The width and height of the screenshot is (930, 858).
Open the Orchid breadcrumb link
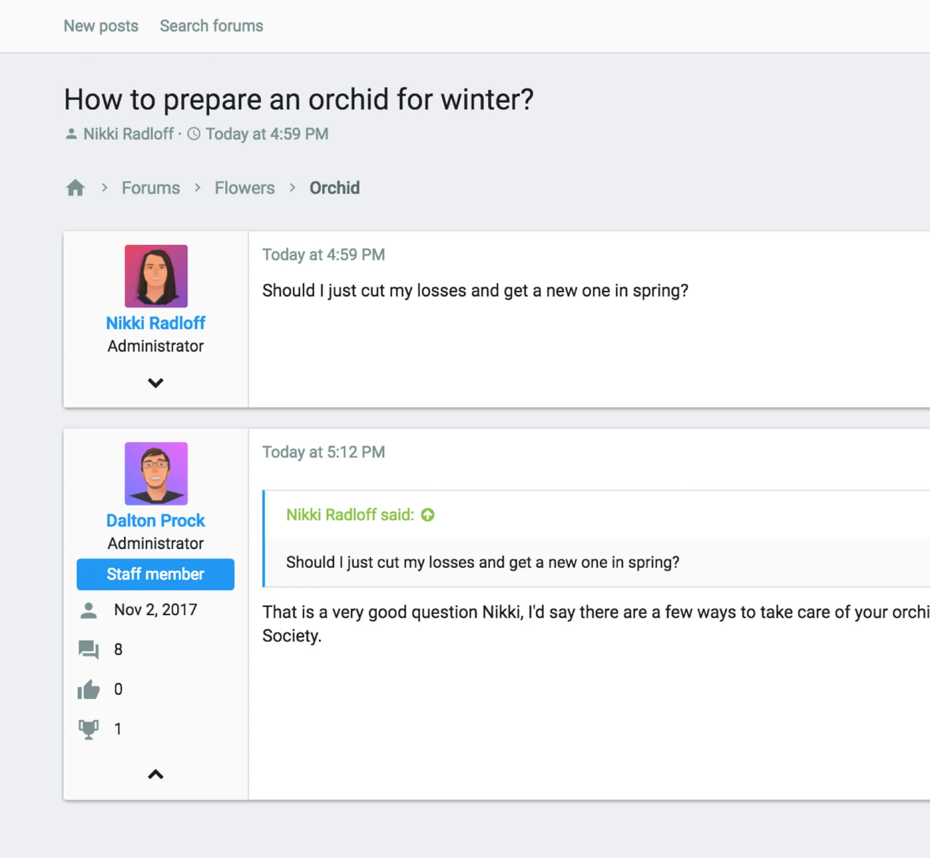pyautogui.click(x=334, y=188)
